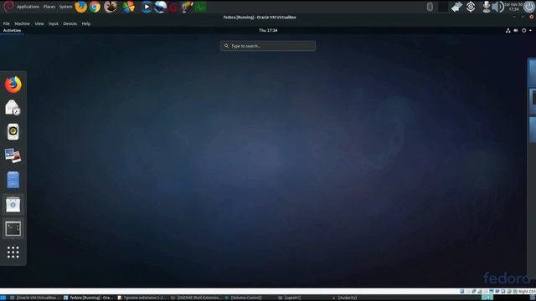The image size is (536, 301).
Task: Switch to Oracle VM VirtualBox taskbar window
Action: click(x=35, y=298)
